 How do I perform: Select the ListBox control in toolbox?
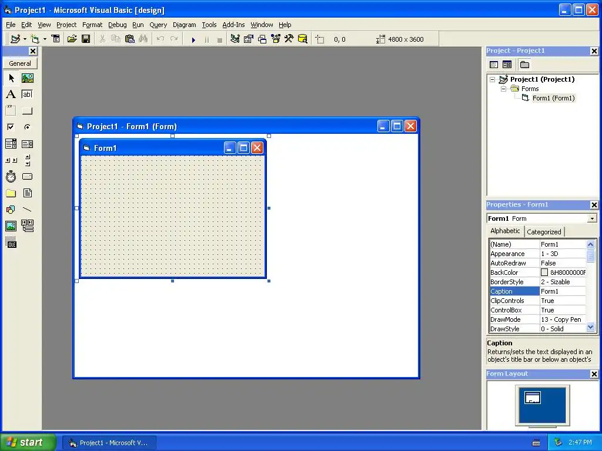(x=27, y=144)
